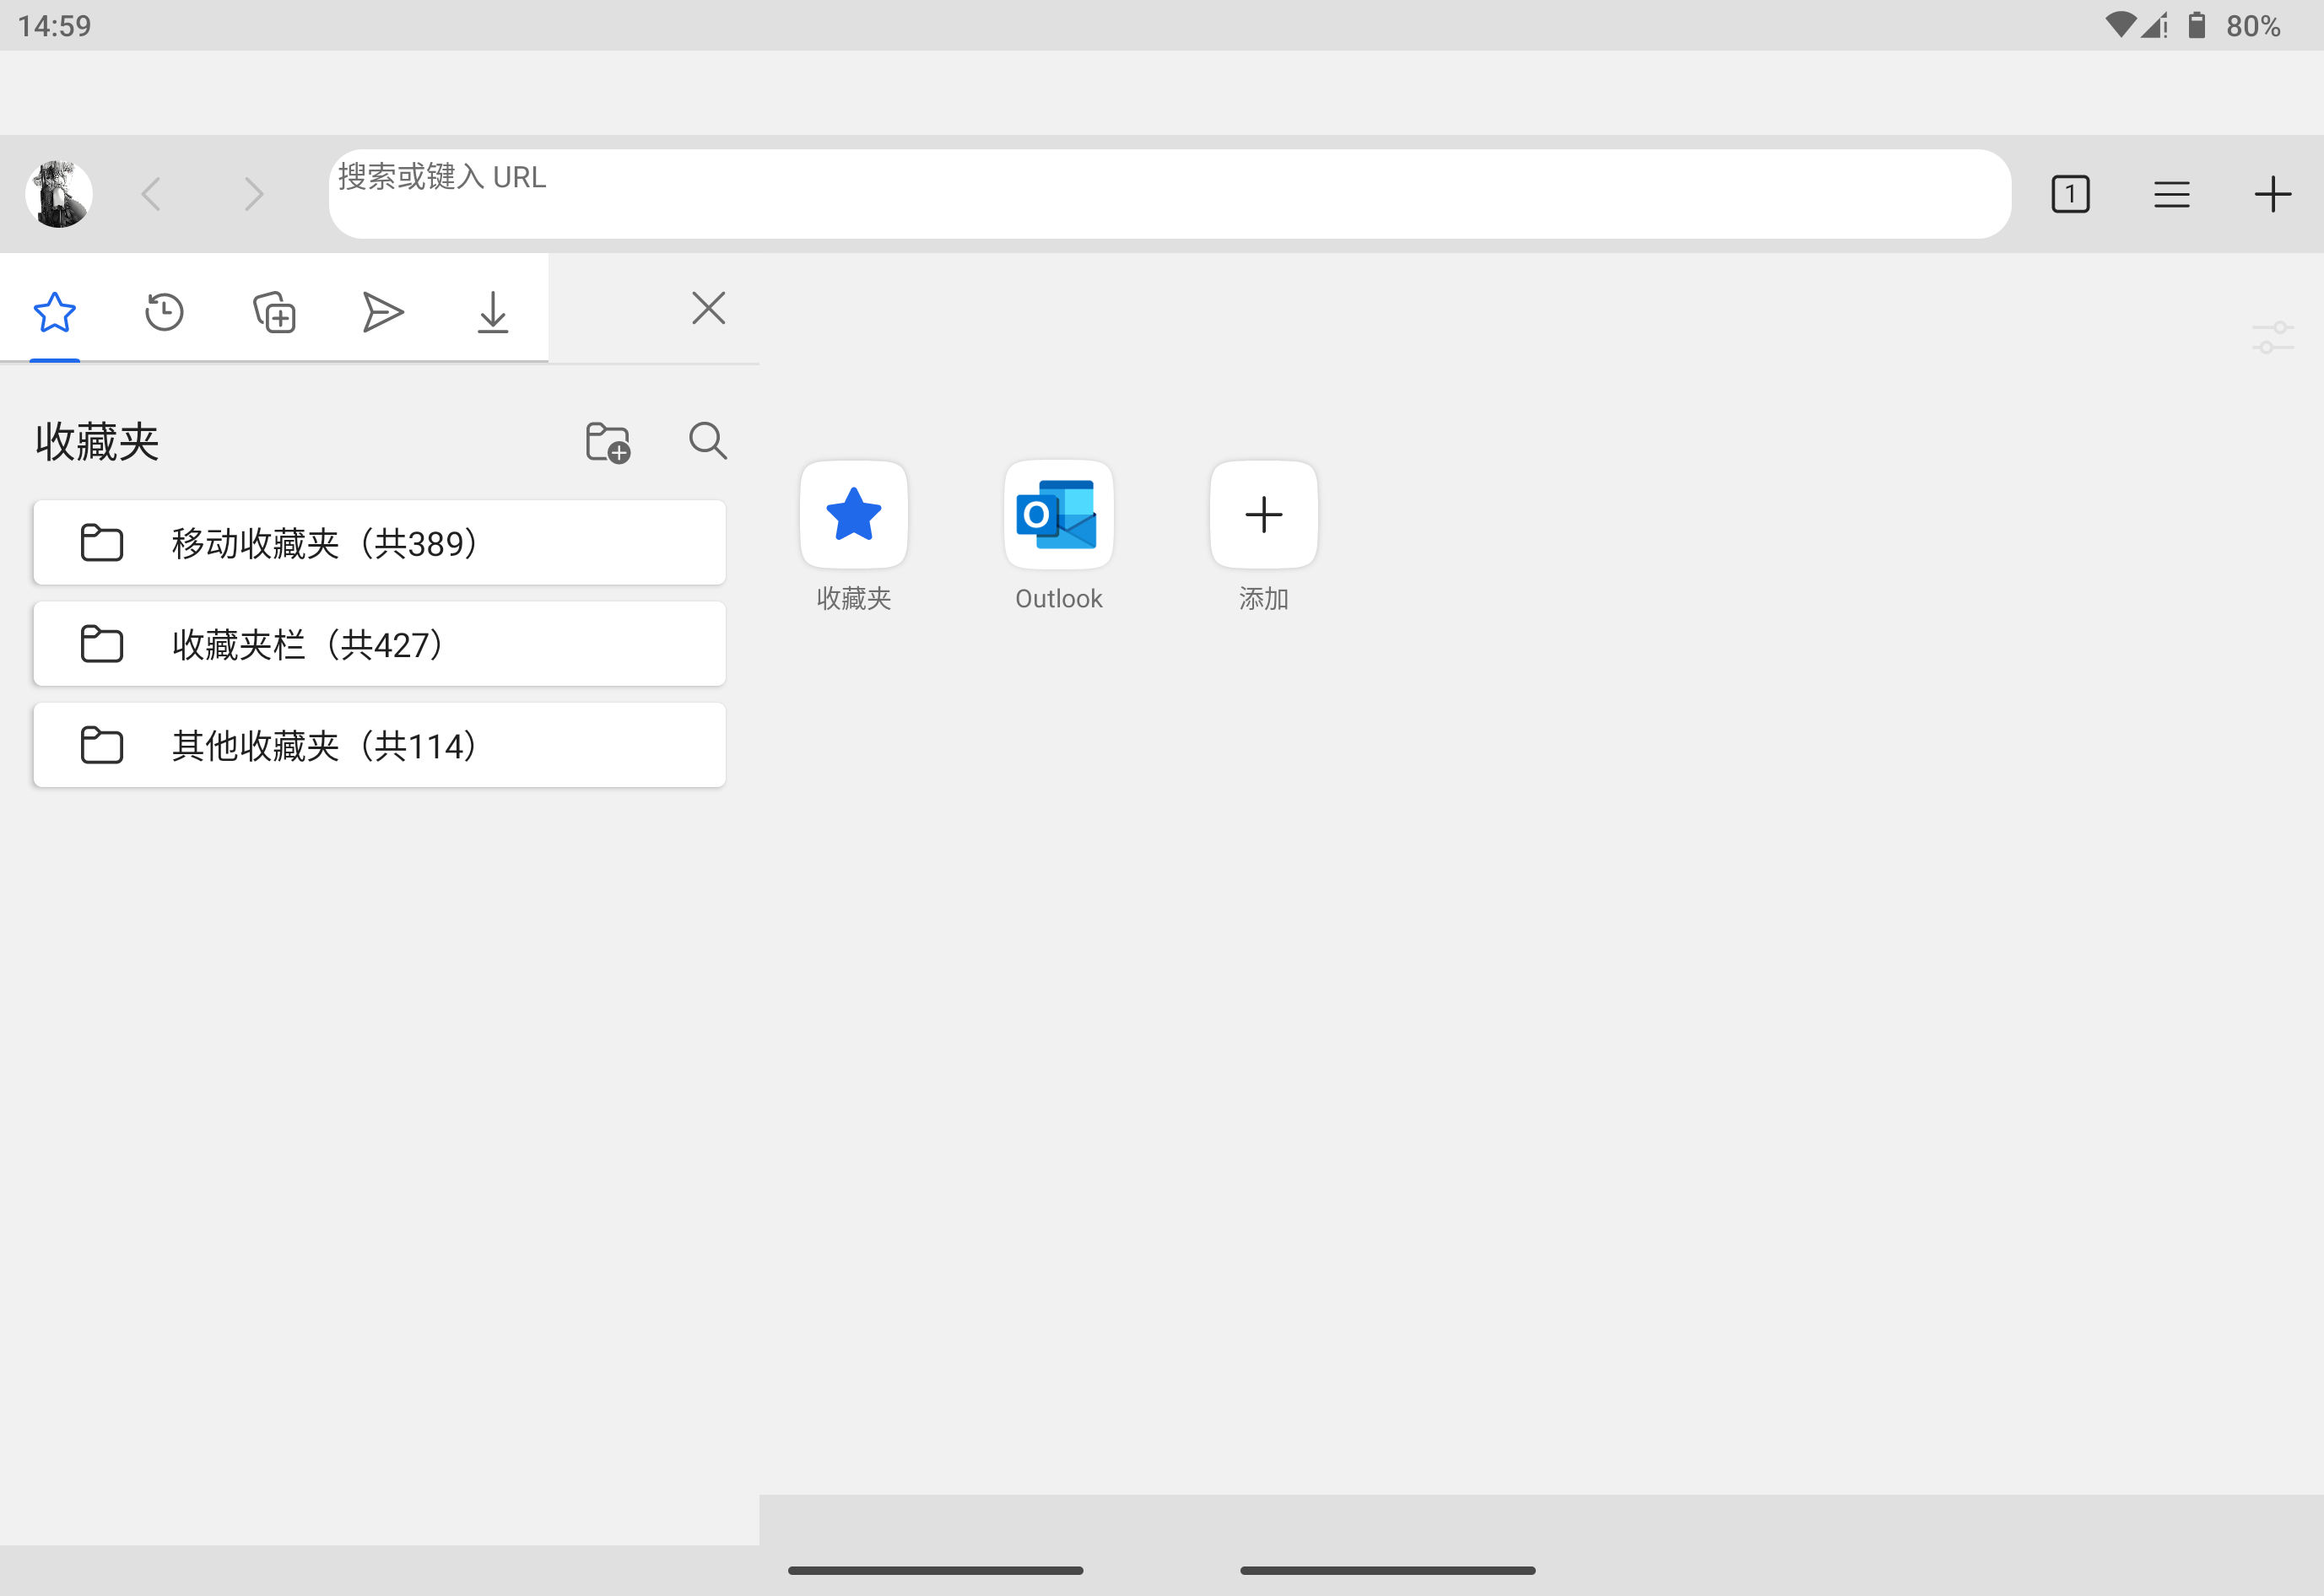Switch to the History clock tab

[x=164, y=312]
